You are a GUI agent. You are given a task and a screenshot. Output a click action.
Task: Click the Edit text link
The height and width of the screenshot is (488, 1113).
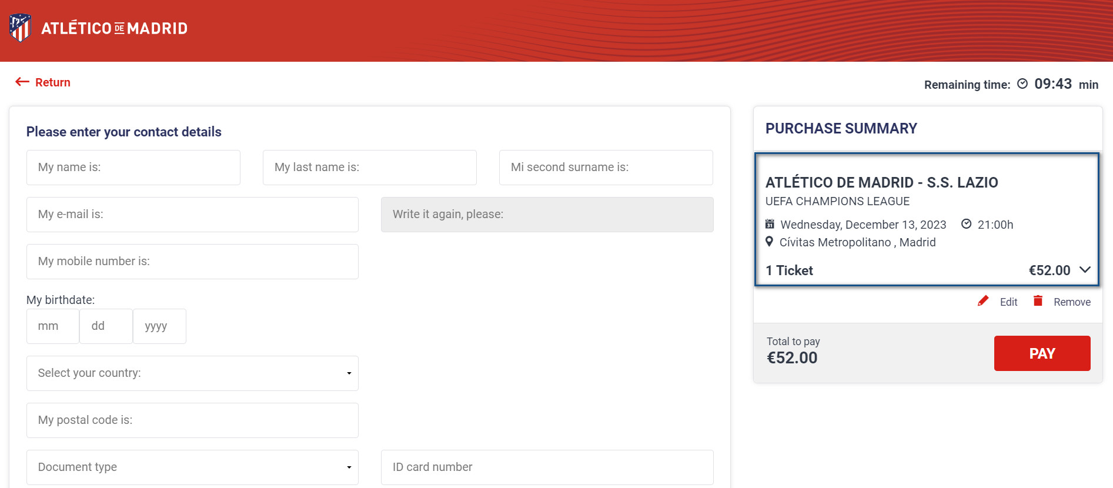(1008, 302)
